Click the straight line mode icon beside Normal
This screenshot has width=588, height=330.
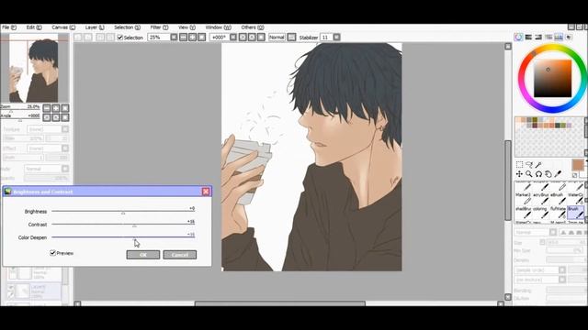pos(291,37)
